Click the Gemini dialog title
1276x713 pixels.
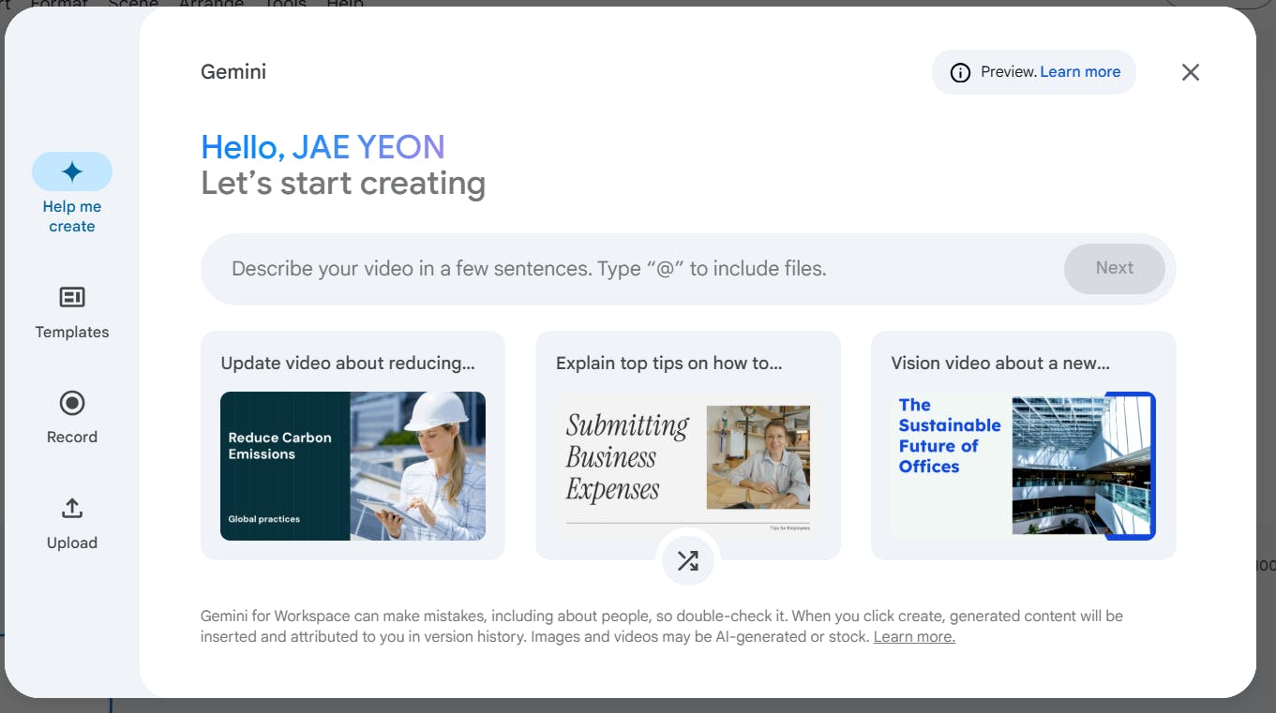pyautogui.click(x=233, y=72)
